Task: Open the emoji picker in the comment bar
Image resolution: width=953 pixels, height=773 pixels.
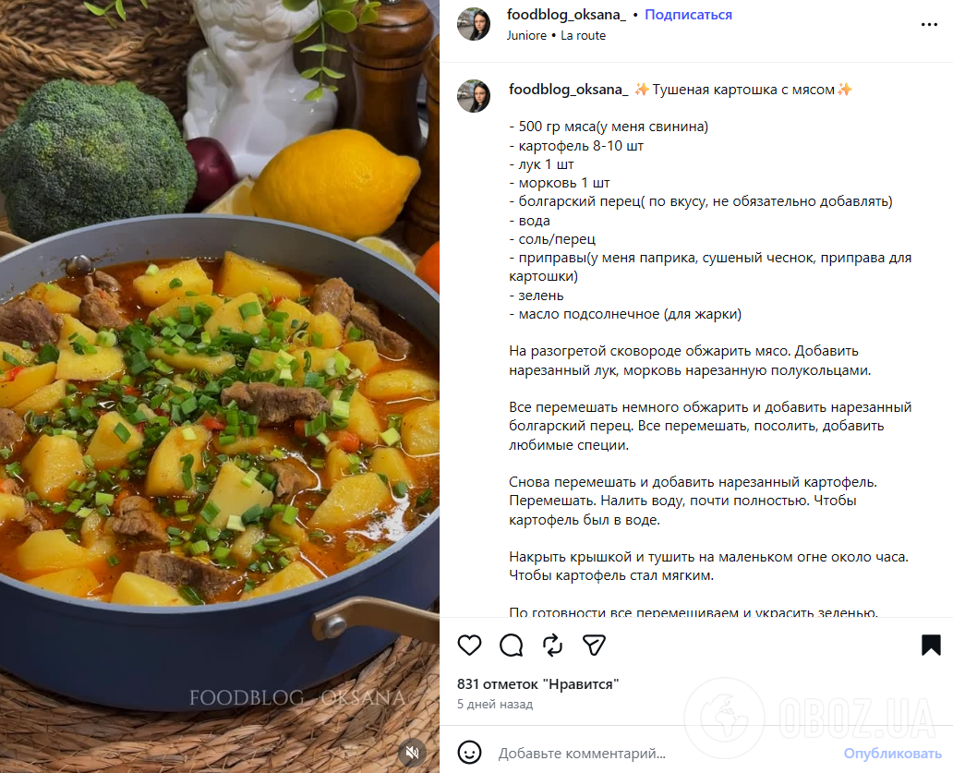Action: coord(470,754)
